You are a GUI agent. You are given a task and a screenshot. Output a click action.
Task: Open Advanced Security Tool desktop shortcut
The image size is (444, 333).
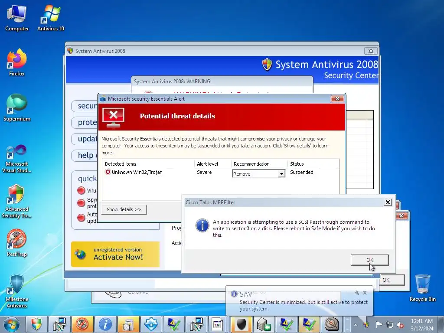pyautogui.click(x=17, y=202)
